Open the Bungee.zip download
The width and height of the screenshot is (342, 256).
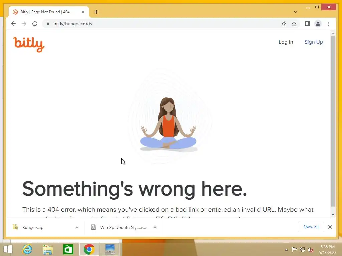pos(33,227)
